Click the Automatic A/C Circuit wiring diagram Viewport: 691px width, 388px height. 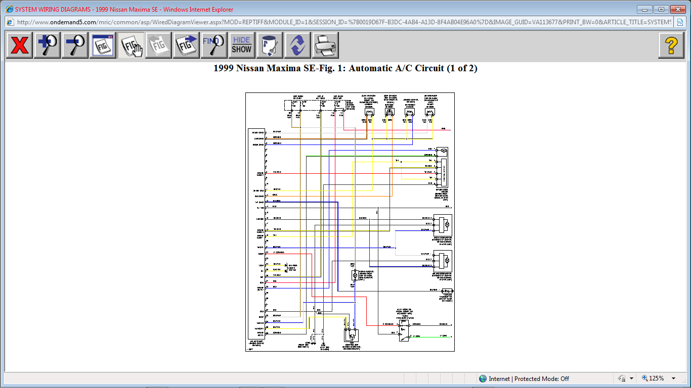point(350,222)
